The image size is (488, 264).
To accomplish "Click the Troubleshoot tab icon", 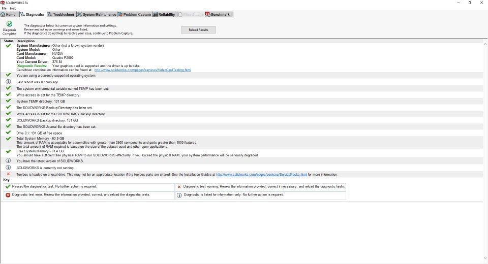I will click(x=50, y=14).
